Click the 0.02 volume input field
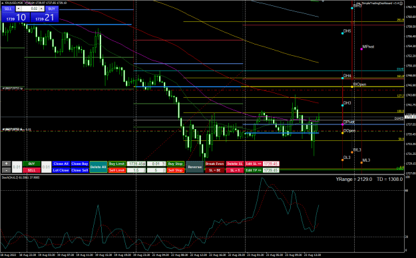Viewport: 416px width, 258px height. (30, 9)
